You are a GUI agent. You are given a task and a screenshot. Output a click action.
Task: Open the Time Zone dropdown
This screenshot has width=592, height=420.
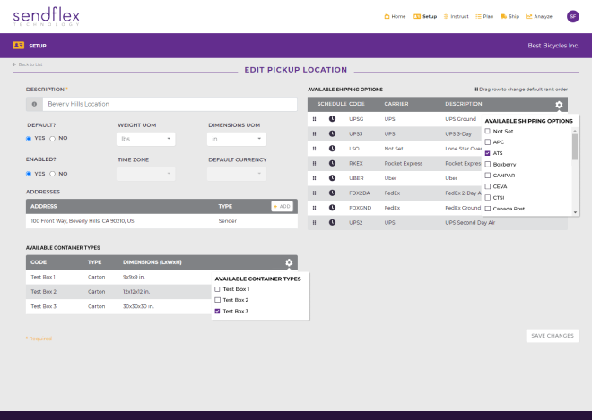pos(146,174)
